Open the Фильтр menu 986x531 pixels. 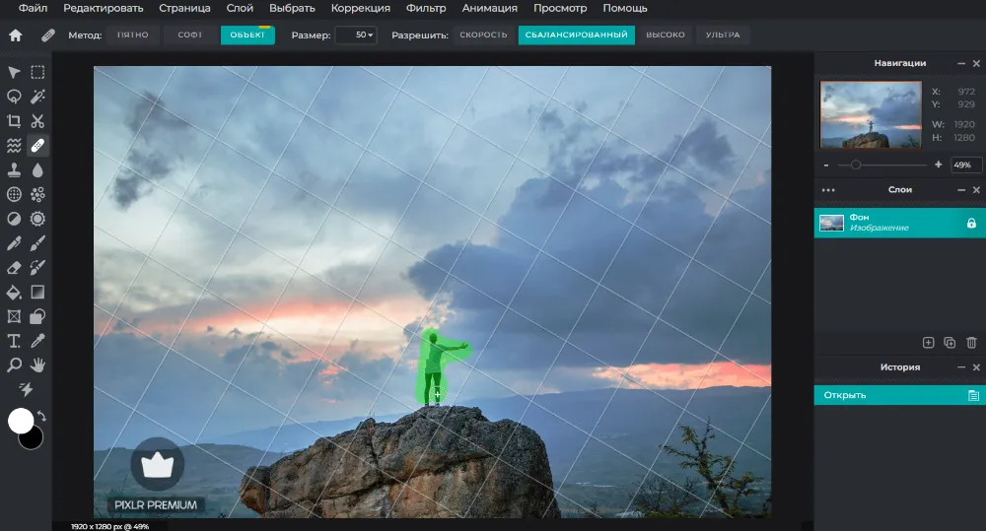[x=425, y=8]
